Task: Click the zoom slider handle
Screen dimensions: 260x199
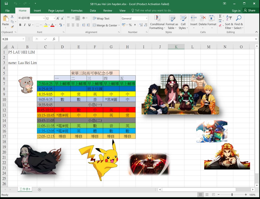Action: pyautogui.click(x=232, y=195)
